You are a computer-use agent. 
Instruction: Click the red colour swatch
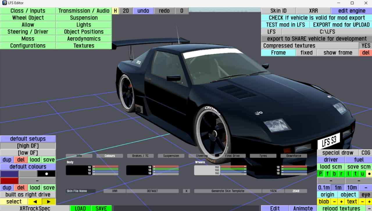(x=9, y=181)
